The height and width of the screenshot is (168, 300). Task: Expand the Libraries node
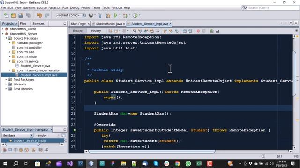click(6, 84)
